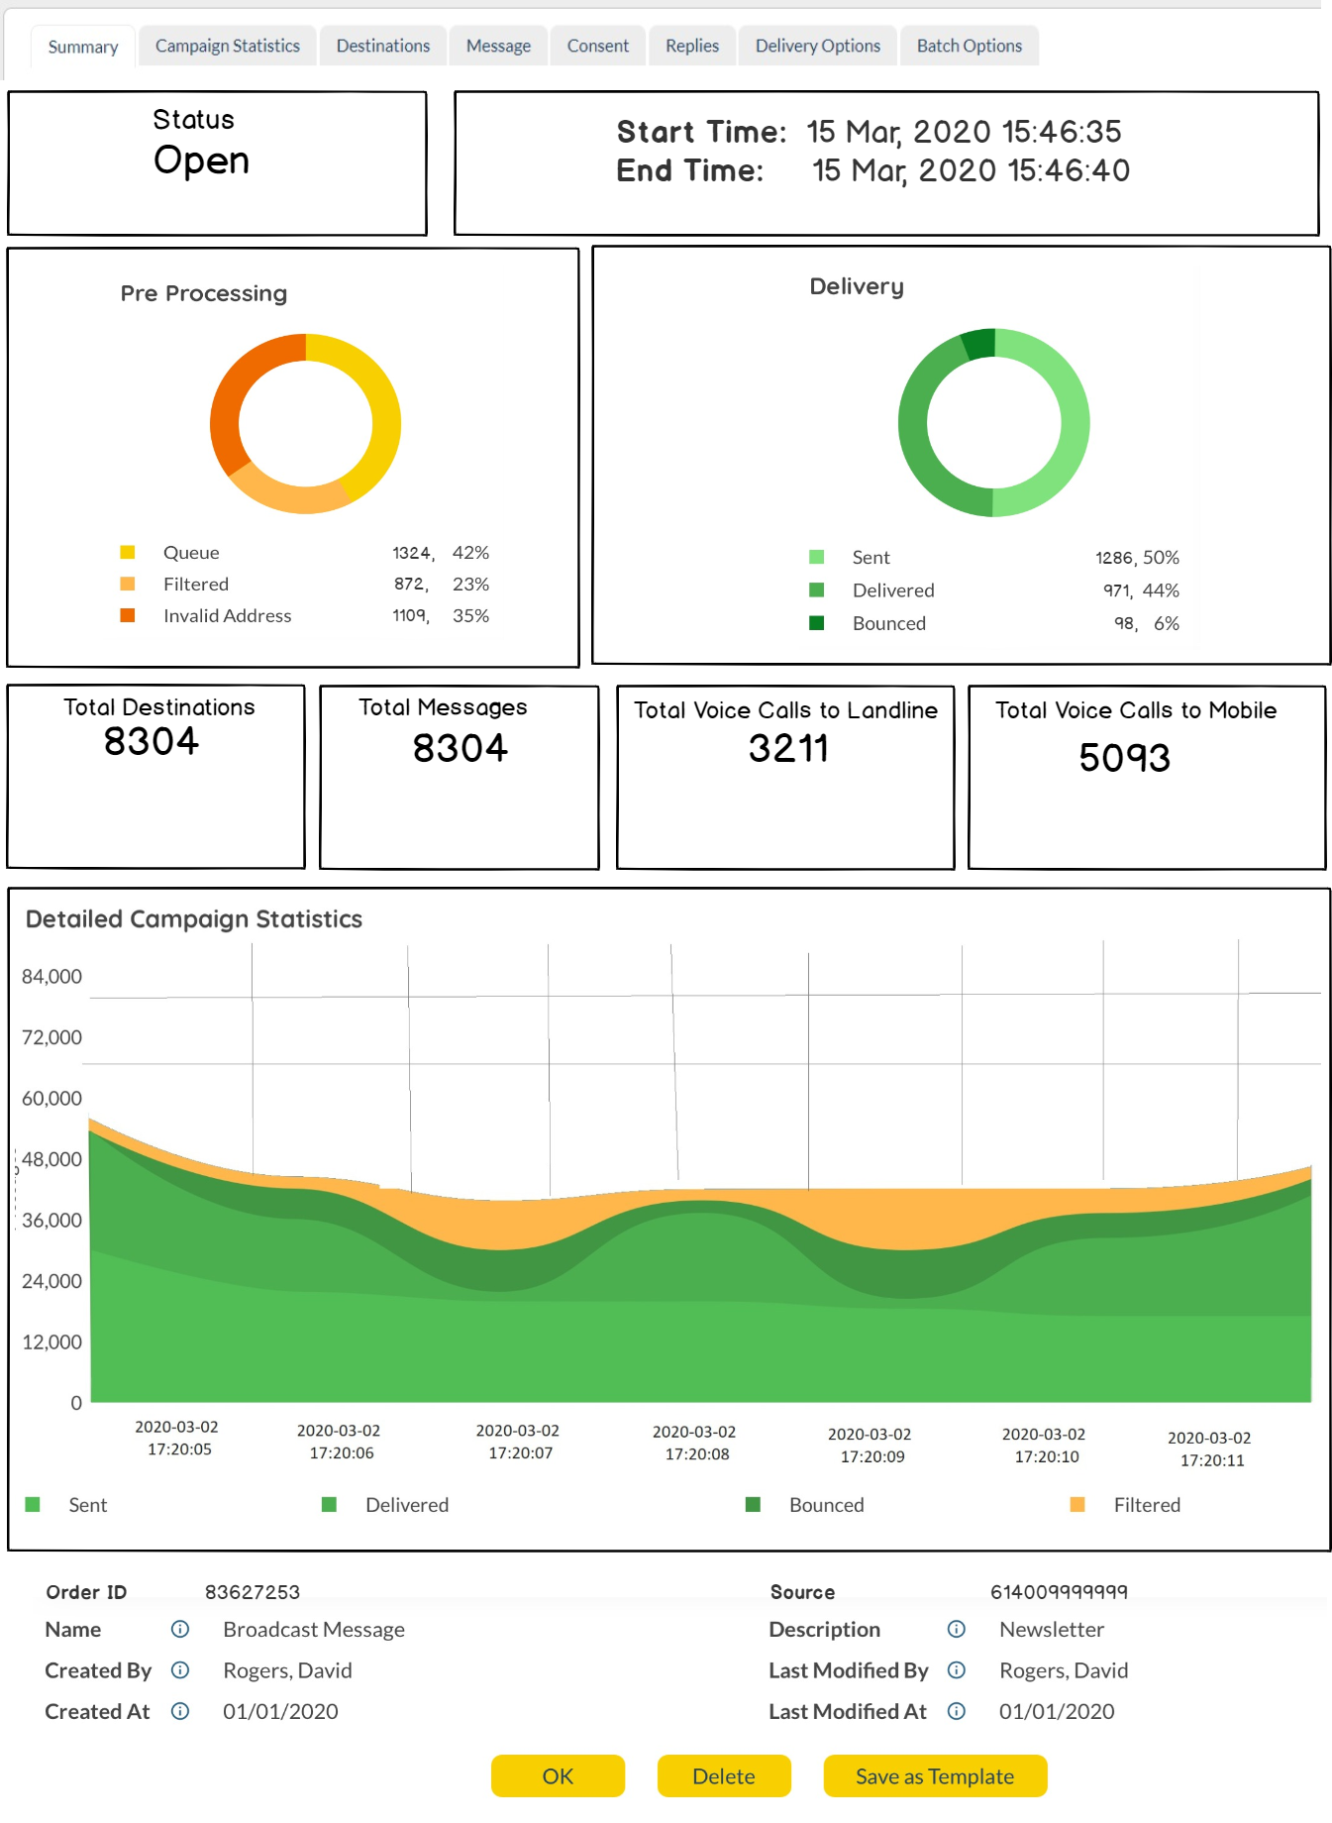Toggle the Filtered series in chart legend

click(1077, 1505)
